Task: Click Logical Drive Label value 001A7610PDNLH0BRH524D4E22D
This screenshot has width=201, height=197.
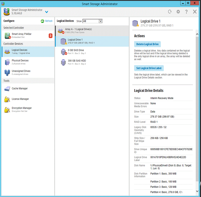Action: pyautogui.click(x=168, y=157)
